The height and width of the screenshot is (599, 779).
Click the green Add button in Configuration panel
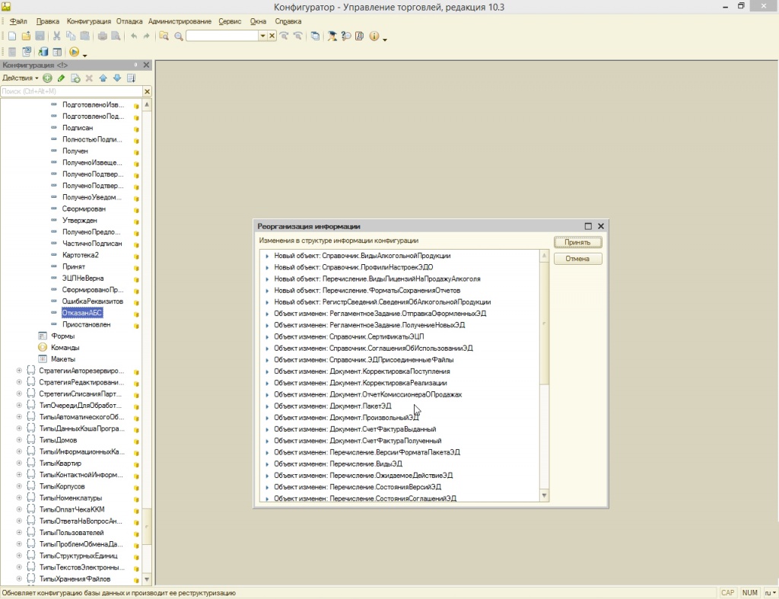tap(48, 78)
